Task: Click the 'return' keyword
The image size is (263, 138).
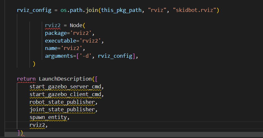Action: click(26, 79)
